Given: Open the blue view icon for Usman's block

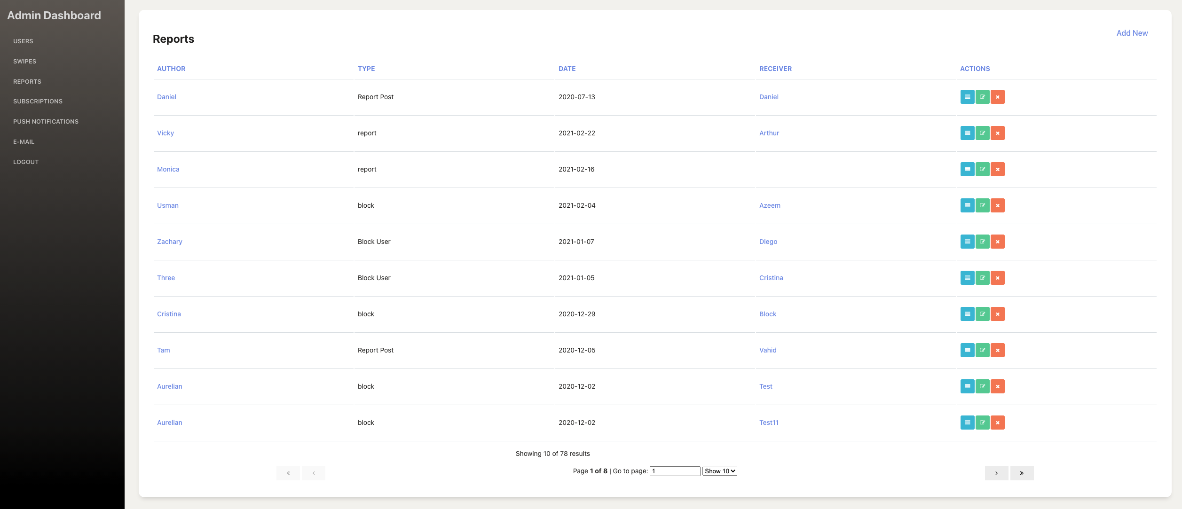Looking at the screenshot, I should [967, 205].
